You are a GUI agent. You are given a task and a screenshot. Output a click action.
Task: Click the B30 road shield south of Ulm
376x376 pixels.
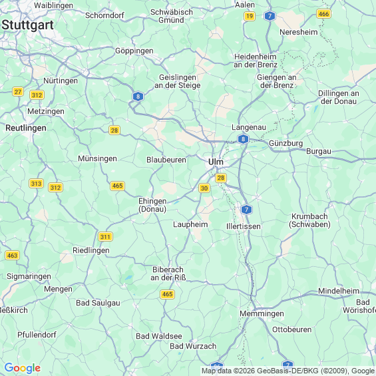(204, 188)
